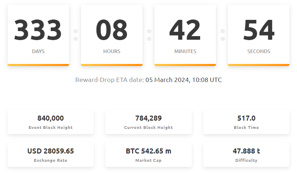This screenshot has height=173, width=297.
Task: Click the BTC 542.65 m value
Action: (148, 151)
